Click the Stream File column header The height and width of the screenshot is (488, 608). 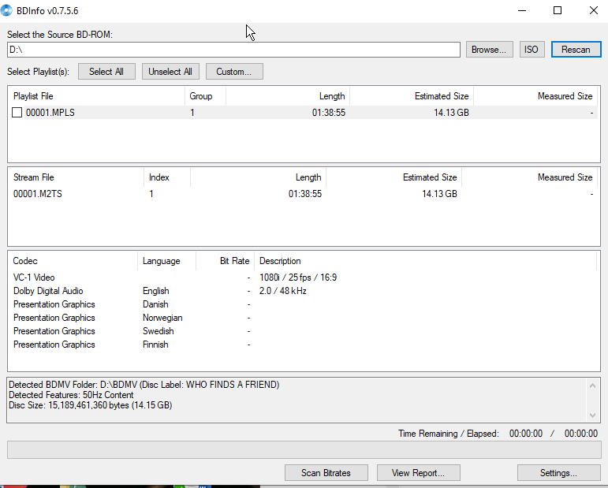(x=76, y=177)
